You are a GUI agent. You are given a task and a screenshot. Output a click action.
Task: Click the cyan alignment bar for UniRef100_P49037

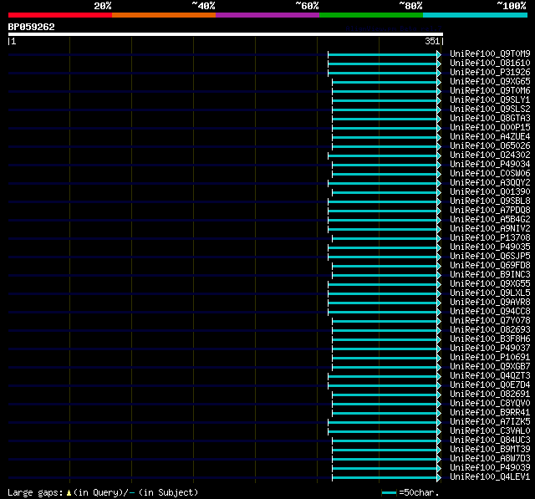coord(385,349)
